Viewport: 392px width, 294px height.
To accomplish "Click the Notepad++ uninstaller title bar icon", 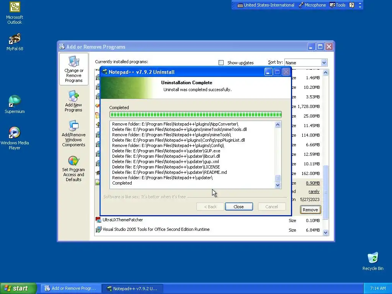I will 105,72.
